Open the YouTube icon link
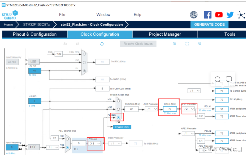246x155 pixels. click(x=219, y=15)
